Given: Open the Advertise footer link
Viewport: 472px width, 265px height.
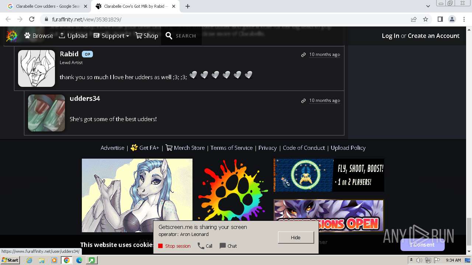Looking at the screenshot, I should (x=112, y=148).
